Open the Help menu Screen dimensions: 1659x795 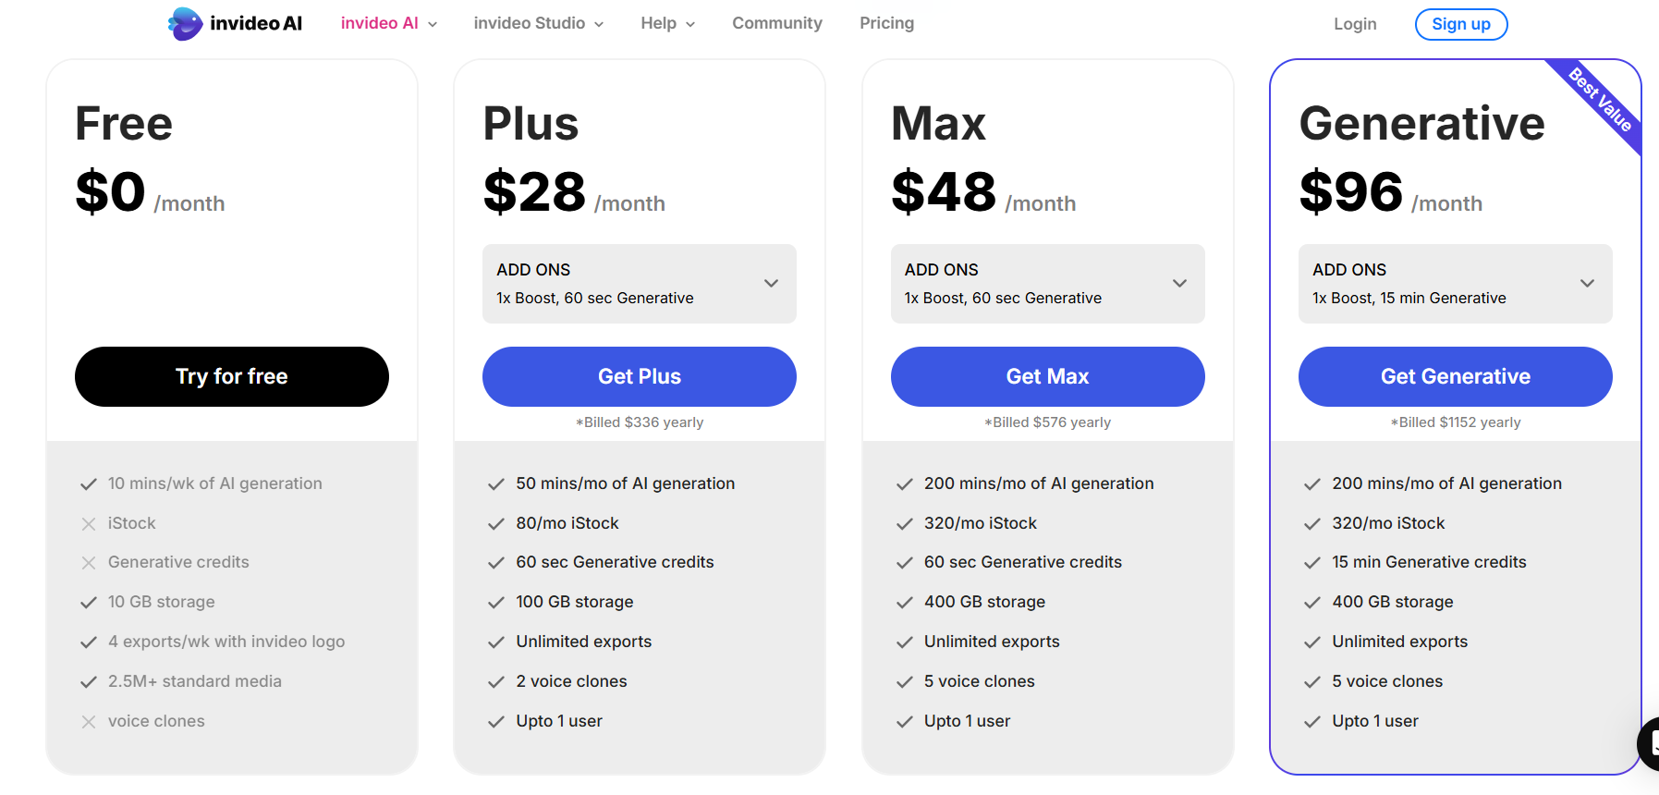[668, 23]
